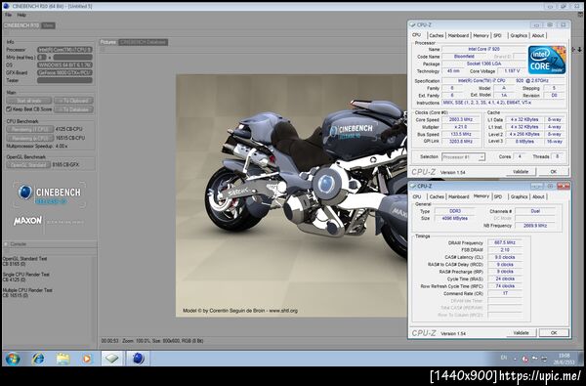Click the Show Desktop strip beside the clock
This screenshot has width=586, height=386.
580,359
